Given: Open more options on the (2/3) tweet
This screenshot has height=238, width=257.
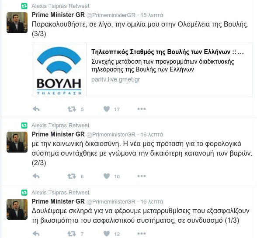Looking at the screenshot, I should pyautogui.click(x=142, y=176).
